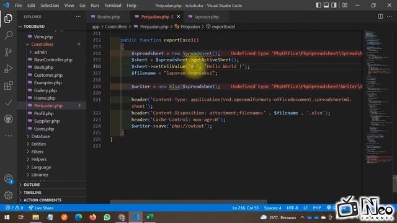397x223 pixels.
Task: Toggle Primary Side Bar visibility
Action: [318, 5]
